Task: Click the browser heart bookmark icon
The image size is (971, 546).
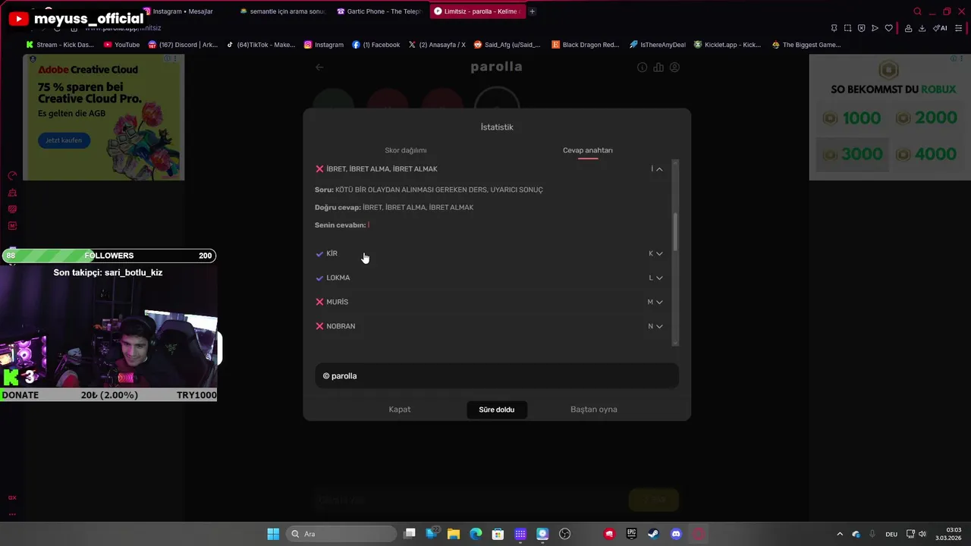Action: pyautogui.click(x=889, y=28)
